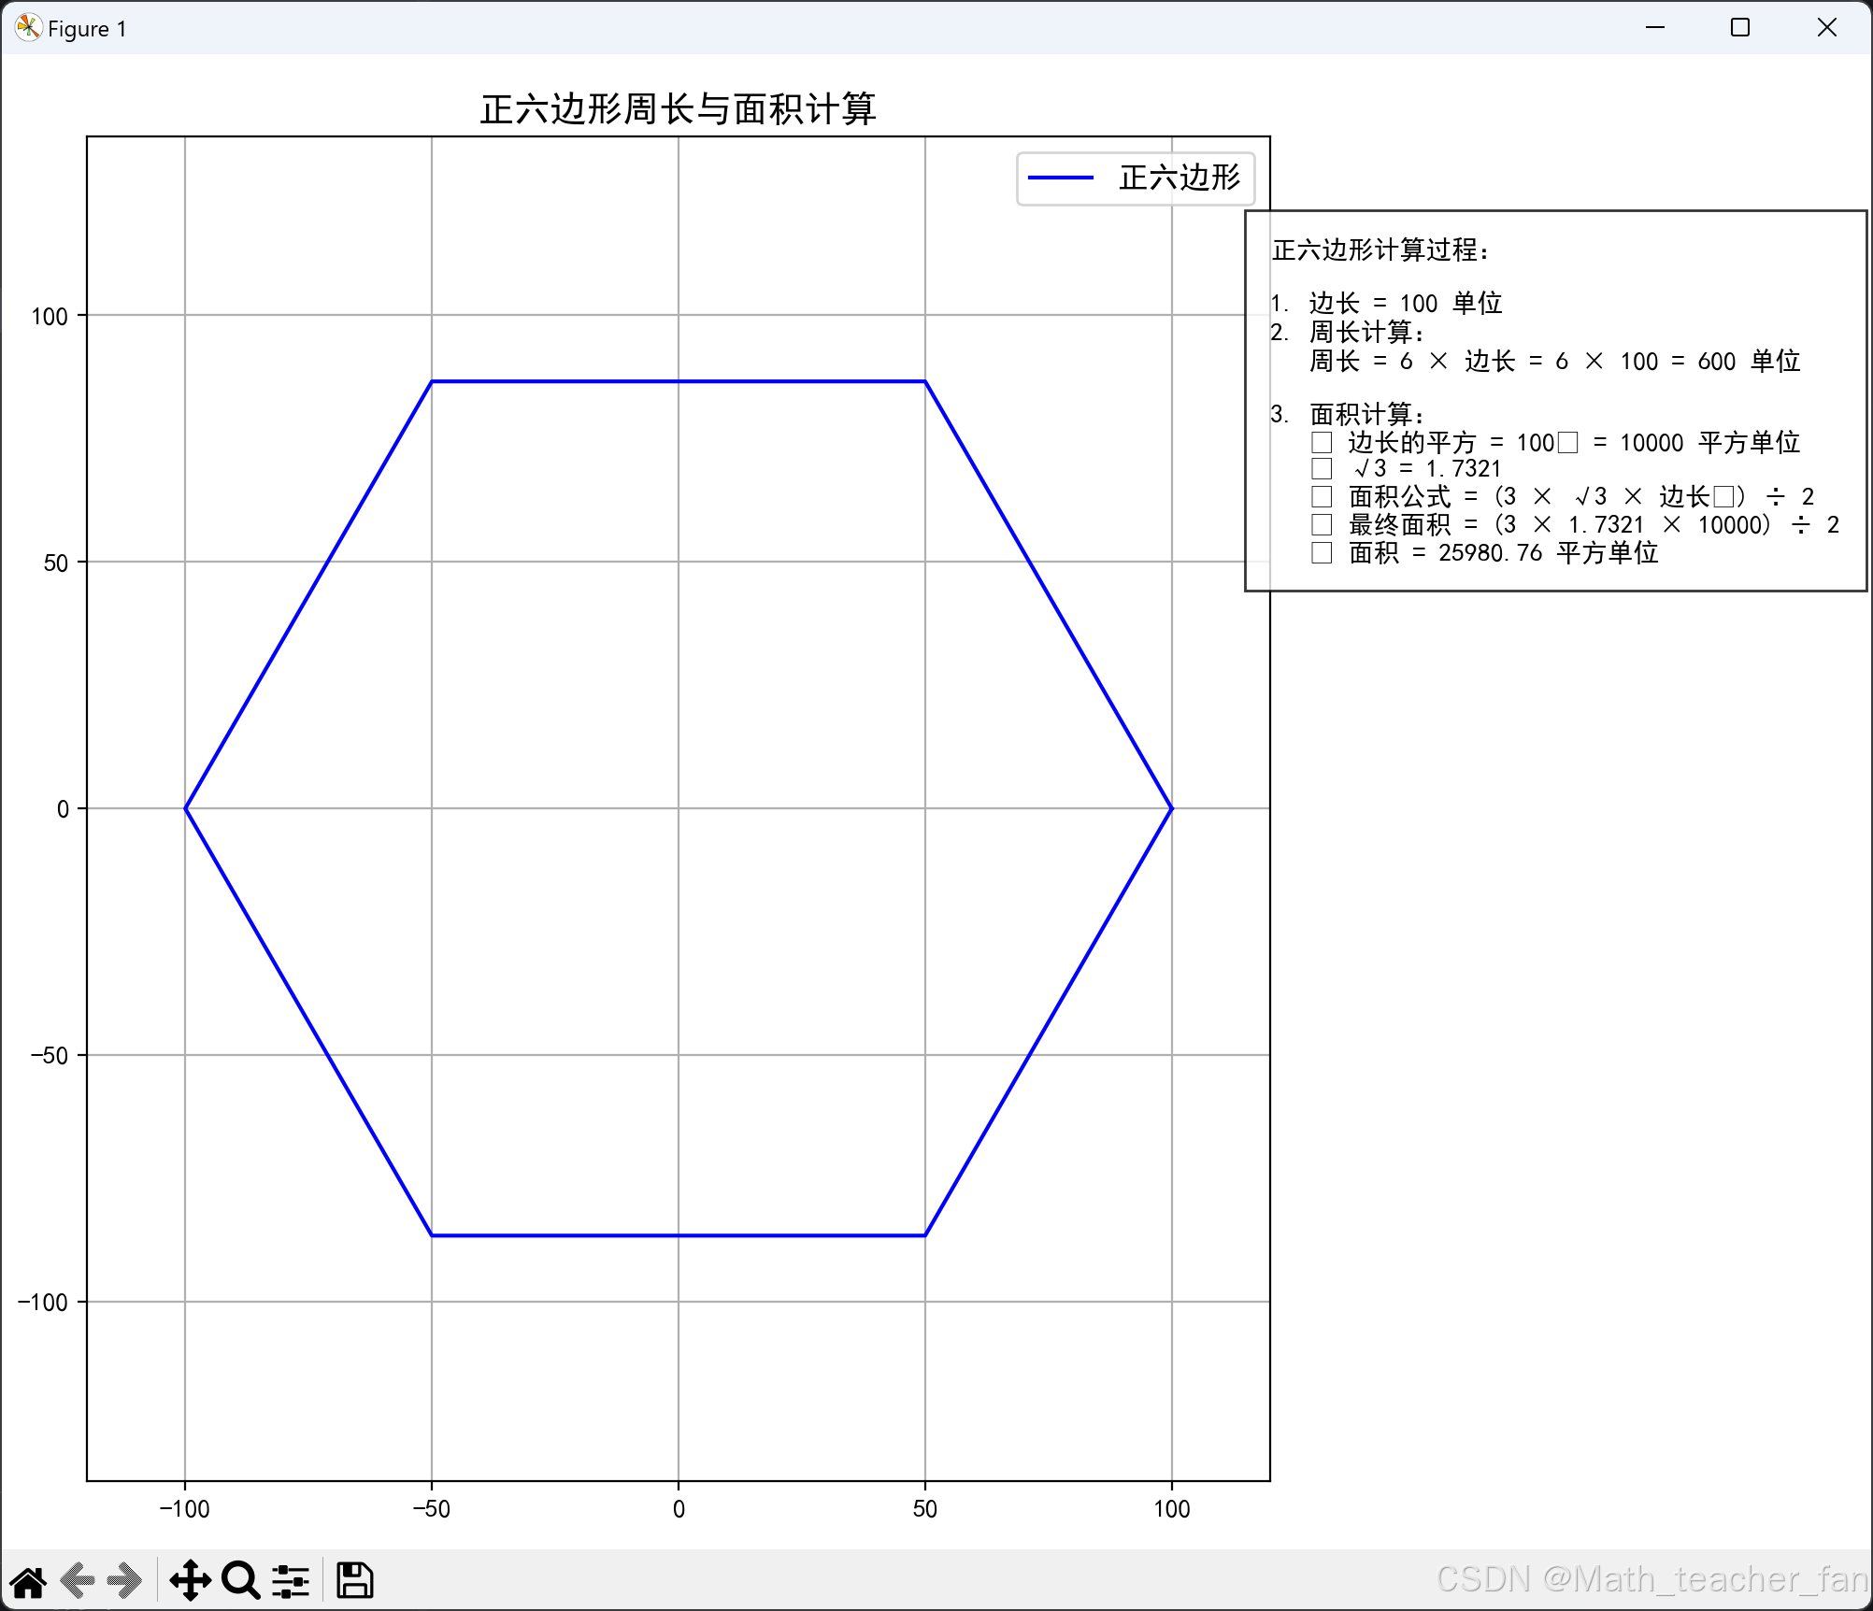Click the hexagon's top horizontal edge

[679, 381]
